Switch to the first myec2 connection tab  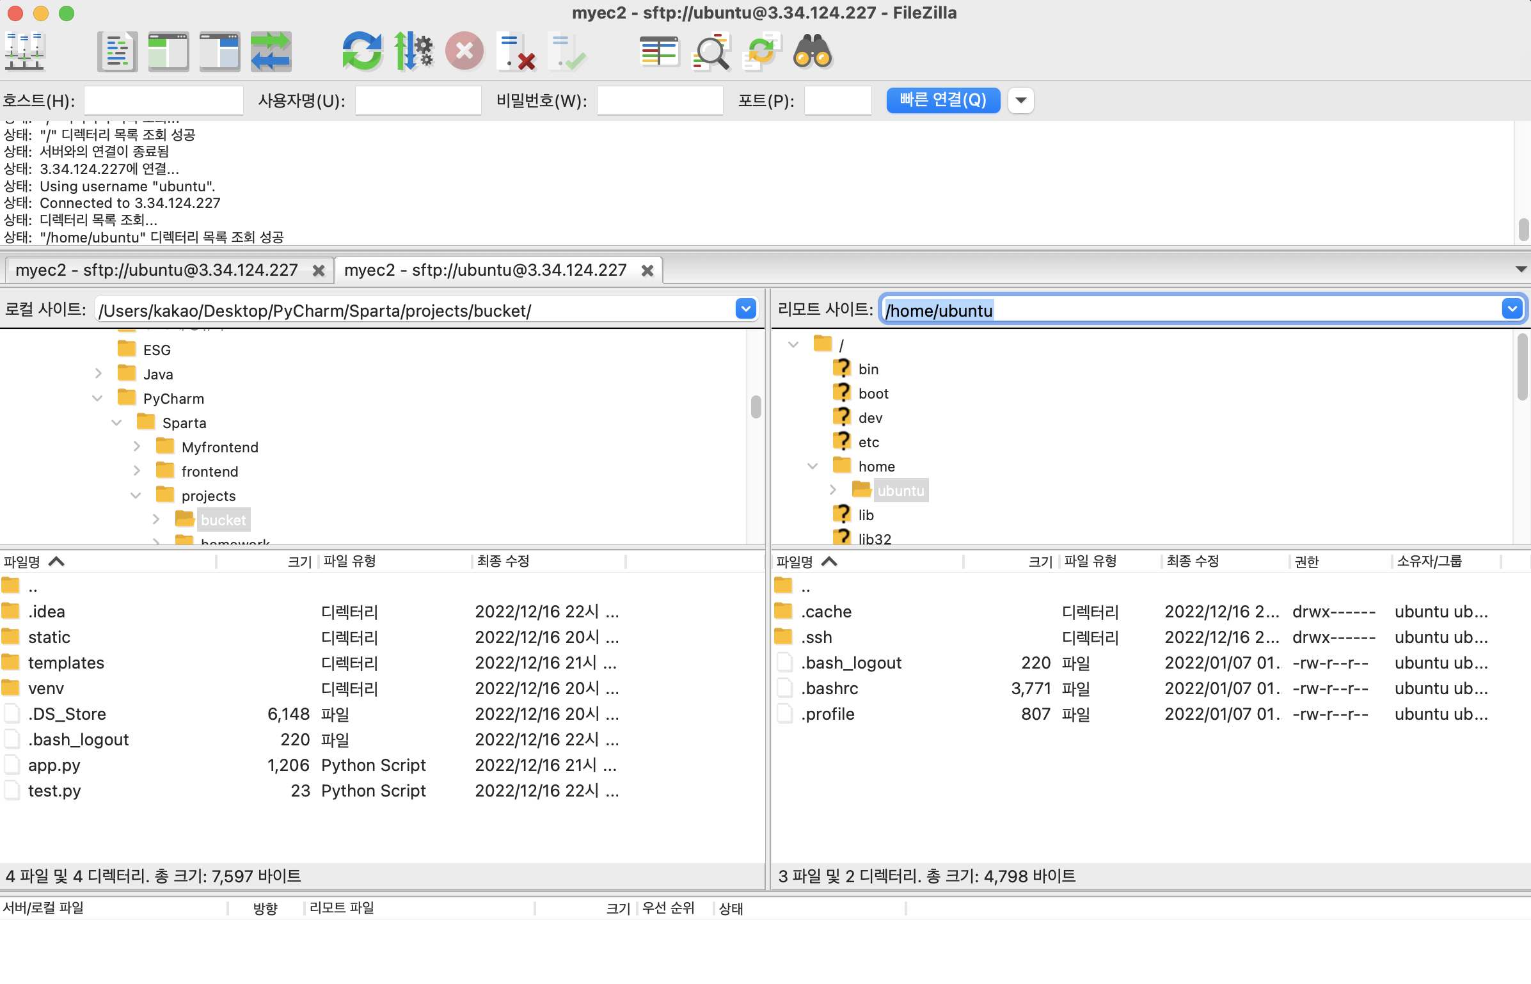[x=157, y=270]
